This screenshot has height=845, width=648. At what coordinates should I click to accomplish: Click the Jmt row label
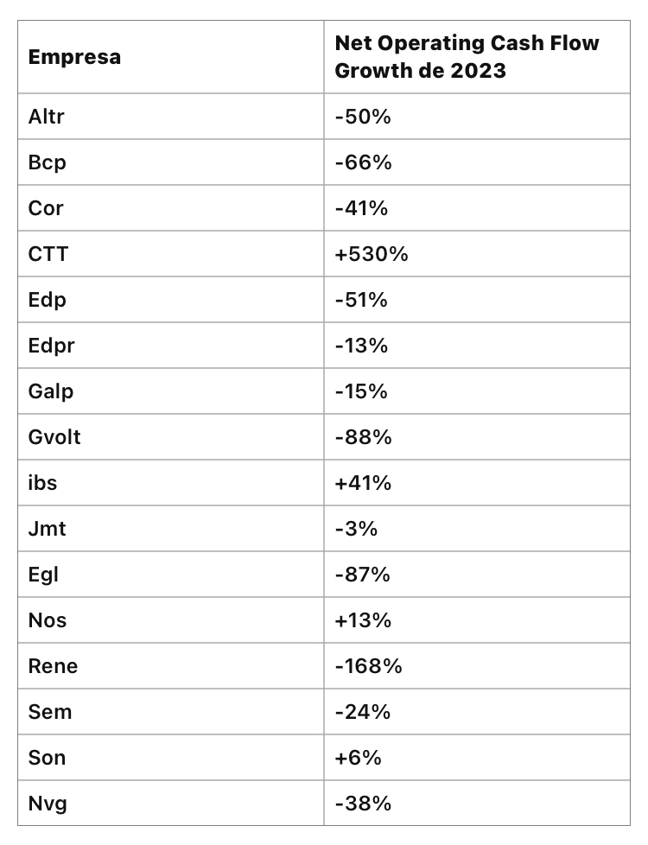click(x=47, y=529)
